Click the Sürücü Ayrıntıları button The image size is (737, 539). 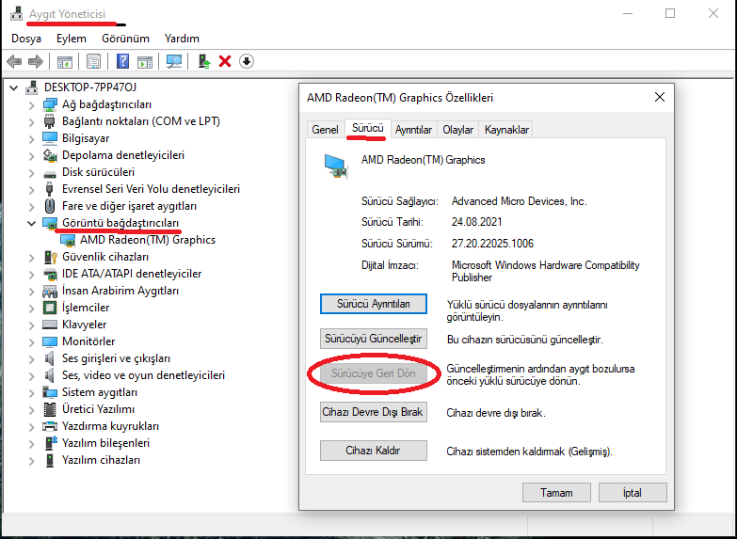[x=374, y=304]
